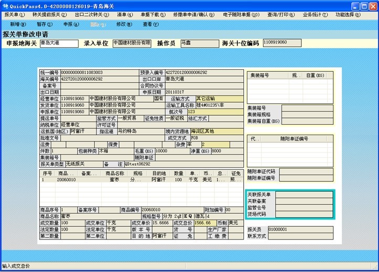Click the 新增 toolbar button
Viewport: 379px width, 272px height.
(18, 24)
